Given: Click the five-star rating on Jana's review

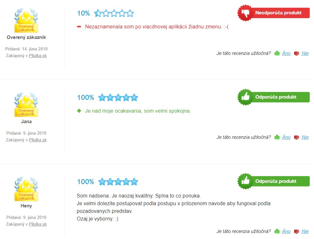Looking at the screenshot, I should click(118, 98).
